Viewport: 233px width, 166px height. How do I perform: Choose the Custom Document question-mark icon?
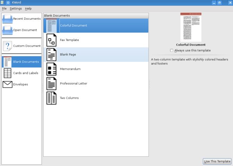pos(7,46)
